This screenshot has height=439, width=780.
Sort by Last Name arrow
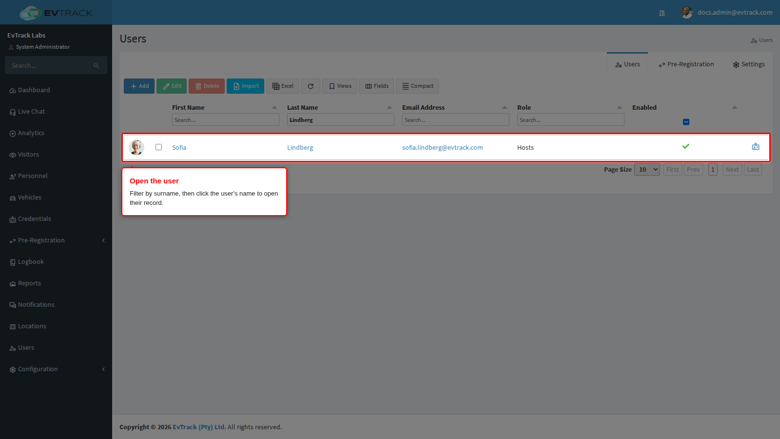390,107
